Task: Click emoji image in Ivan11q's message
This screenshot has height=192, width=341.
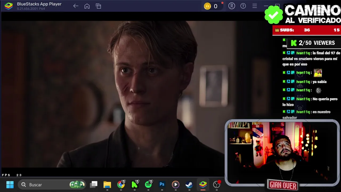Action: coord(318,73)
